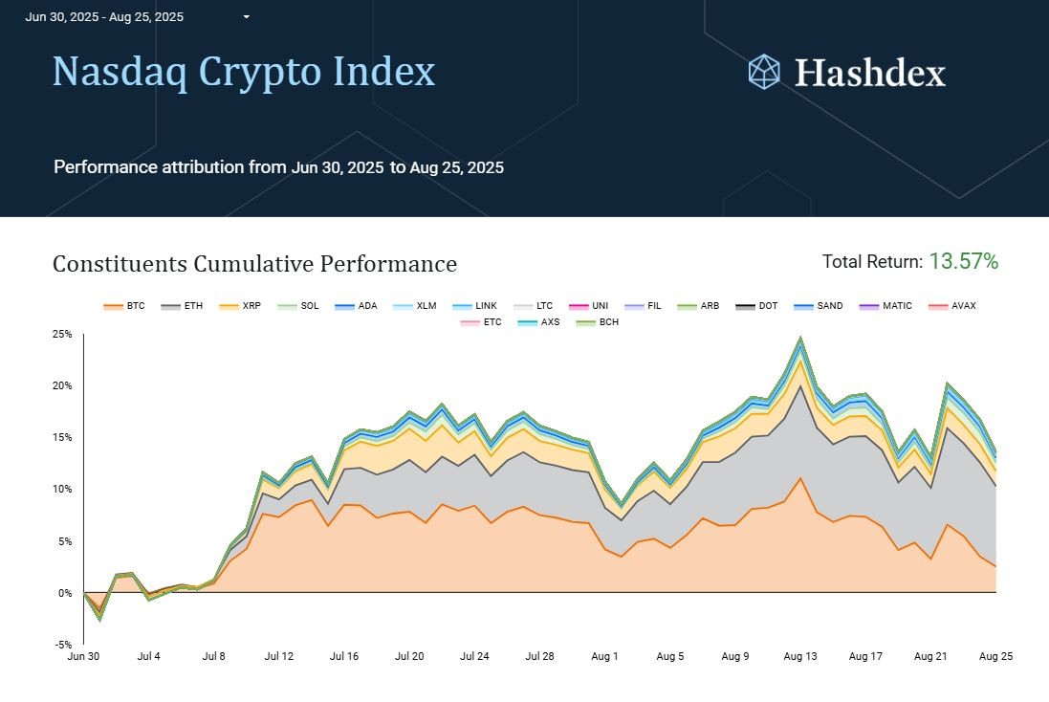
Task: Expand the Jun 30 - Aug 25 picker caret
Action: pyautogui.click(x=246, y=16)
